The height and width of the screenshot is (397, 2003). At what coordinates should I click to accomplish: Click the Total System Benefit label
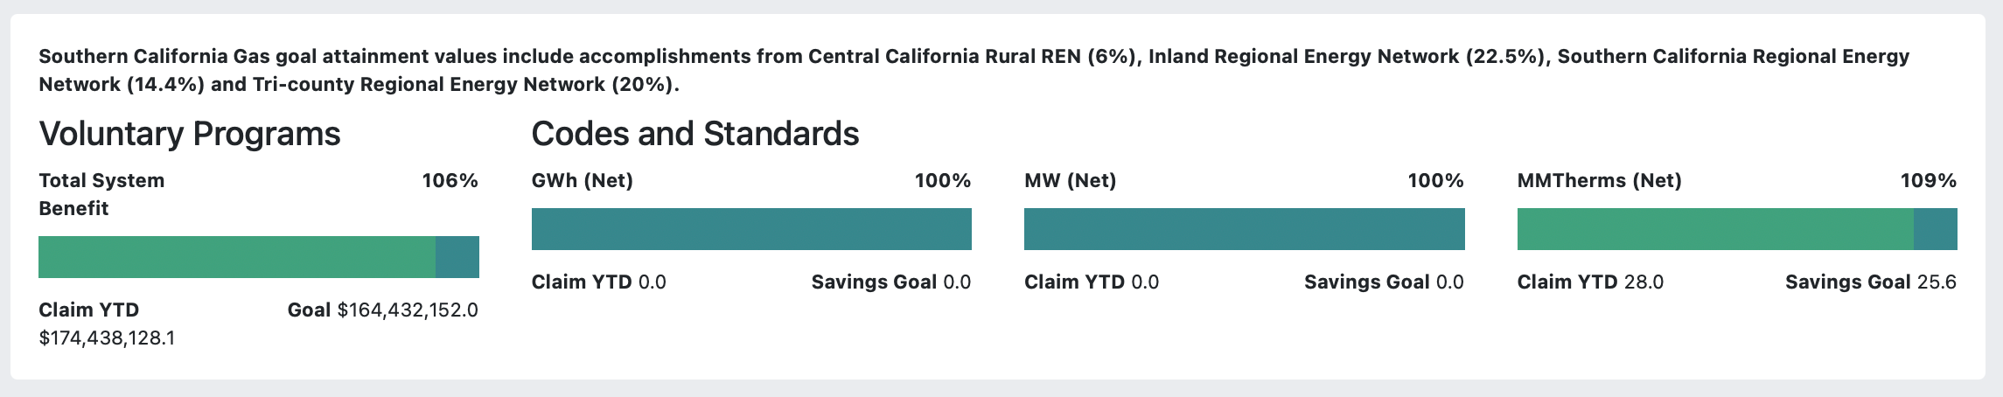pyautogui.click(x=101, y=194)
